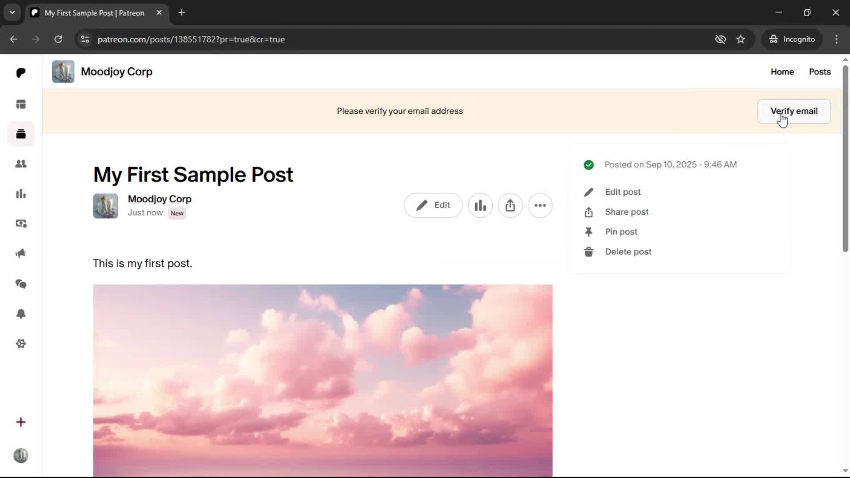Open the user avatar at sidebar bottom
The width and height of the screenshot is (850, 478).
pos(21,455)
